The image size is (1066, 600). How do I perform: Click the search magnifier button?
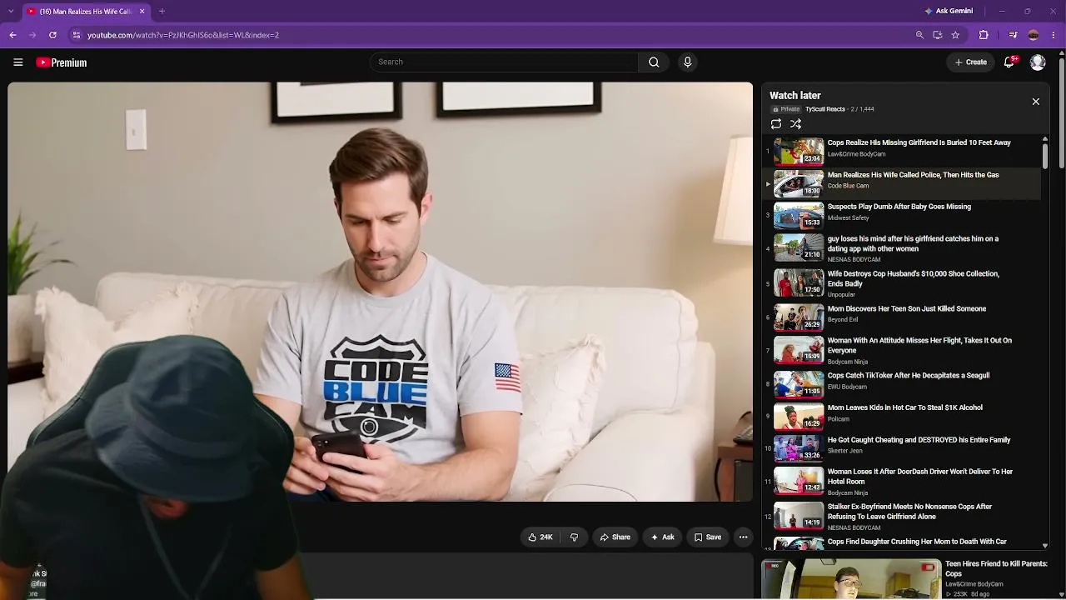click(x=654, y=62)
